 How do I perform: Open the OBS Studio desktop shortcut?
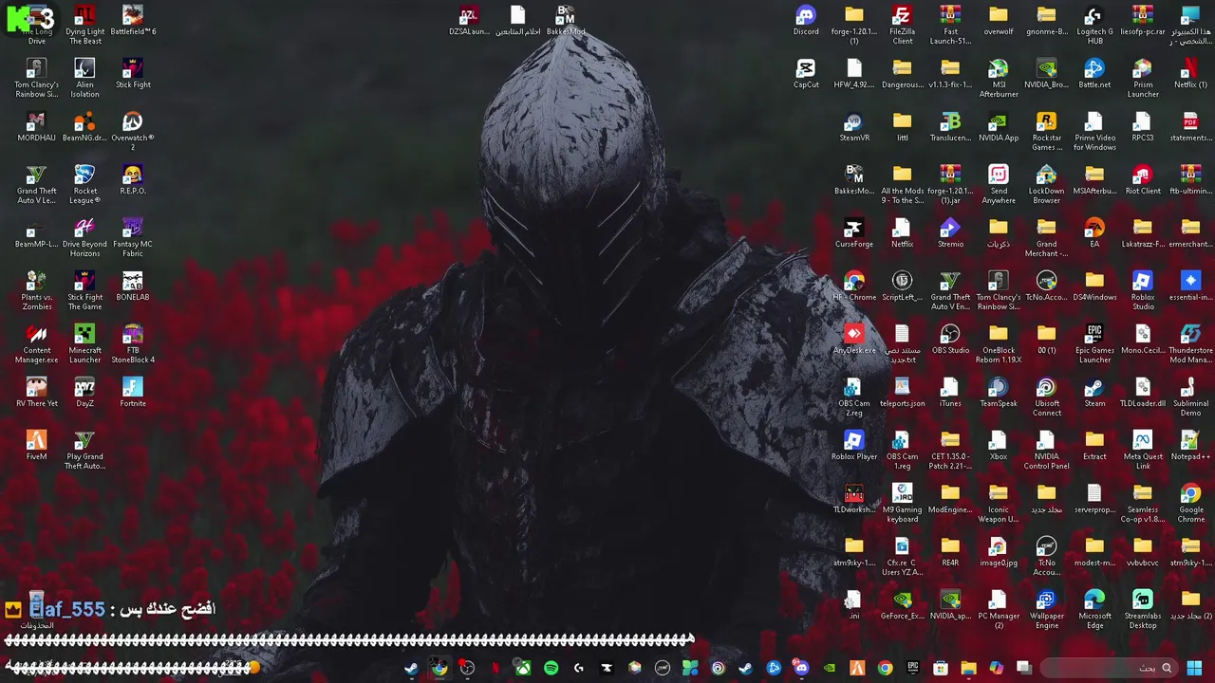click(x=950, y=340)
